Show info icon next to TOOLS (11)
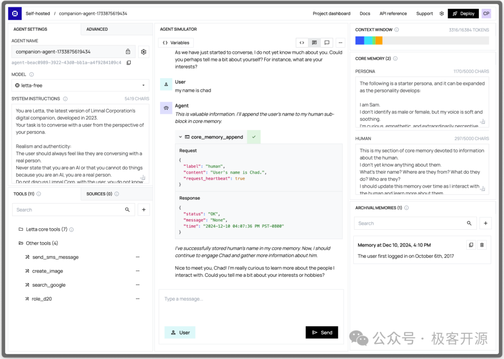 [39, 194]
